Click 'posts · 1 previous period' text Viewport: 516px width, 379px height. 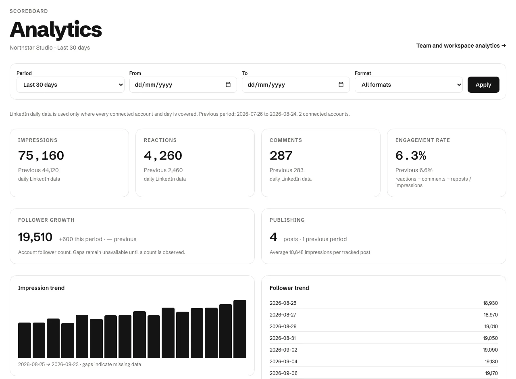pos(315,239)
